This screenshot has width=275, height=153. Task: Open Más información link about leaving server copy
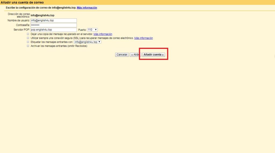(103, 34)
